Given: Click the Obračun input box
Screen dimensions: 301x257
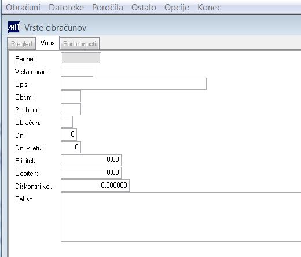Looking at the screenshot, I should click(67, 122).
